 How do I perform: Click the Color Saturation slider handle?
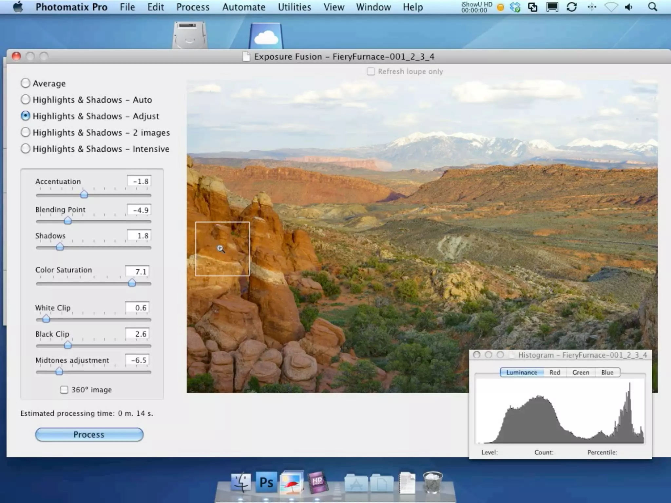tap(132, 283)
